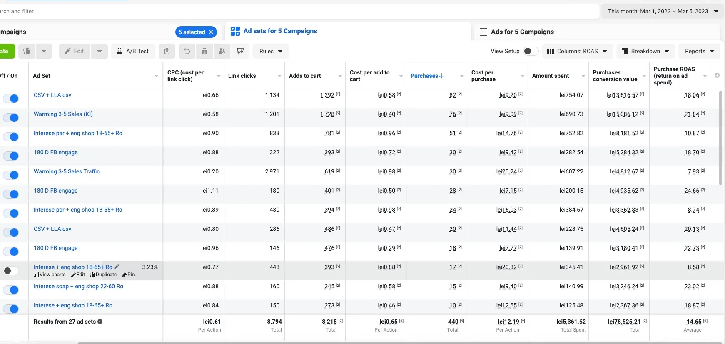The height and width of the screenshot is (344, 725).
Task: Click the inline Edit link under hovered ad set
Action: [78, 275]
